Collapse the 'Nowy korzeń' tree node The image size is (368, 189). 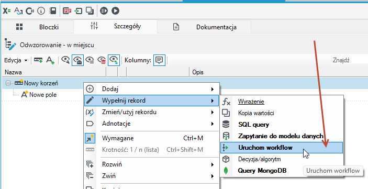coord(8,83)
